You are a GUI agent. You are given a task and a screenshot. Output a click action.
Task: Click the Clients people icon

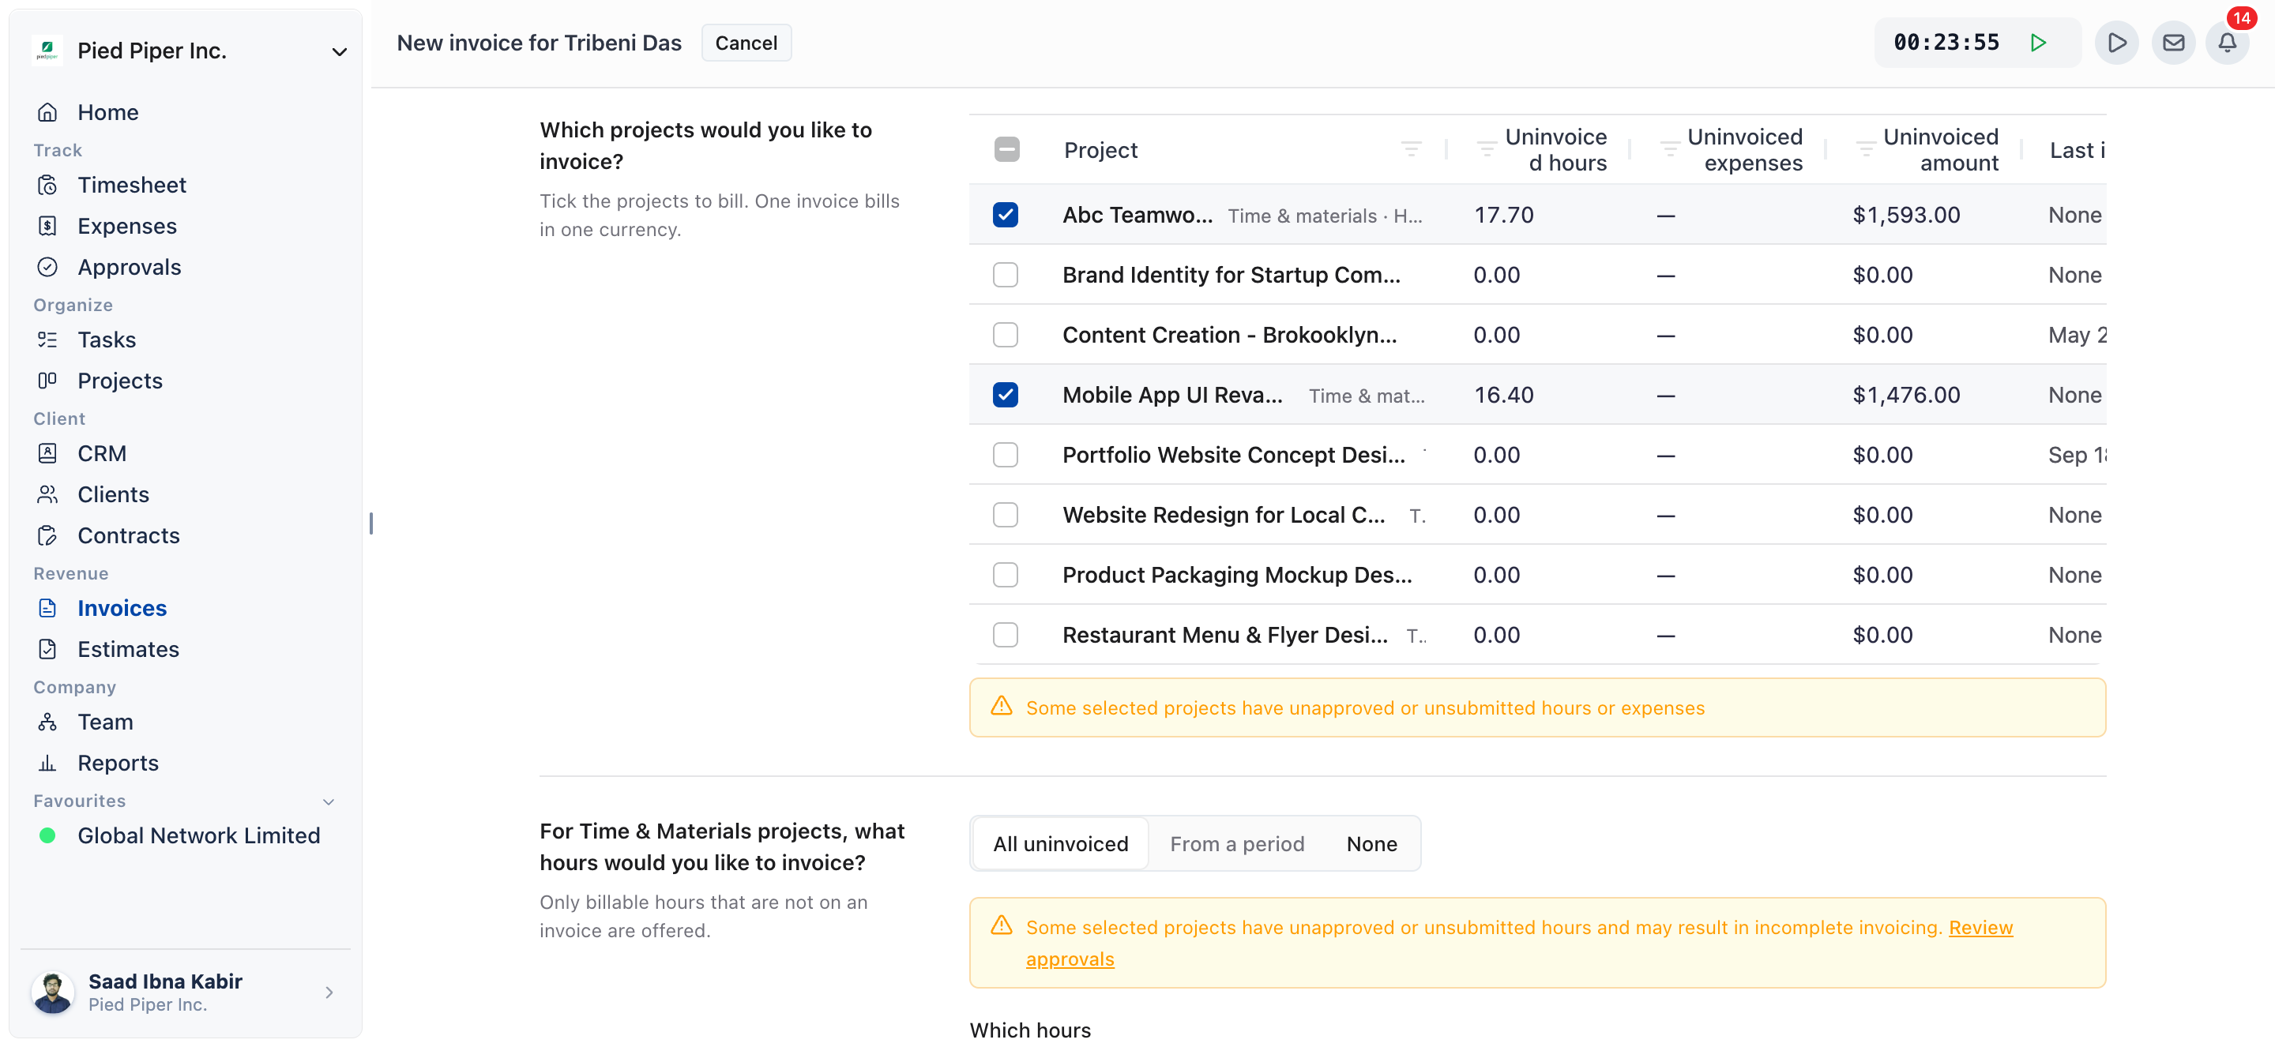tap(47, 494)
